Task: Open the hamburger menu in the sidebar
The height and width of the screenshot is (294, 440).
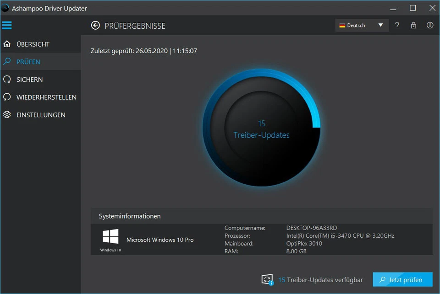Action: [x=6, y=25]
